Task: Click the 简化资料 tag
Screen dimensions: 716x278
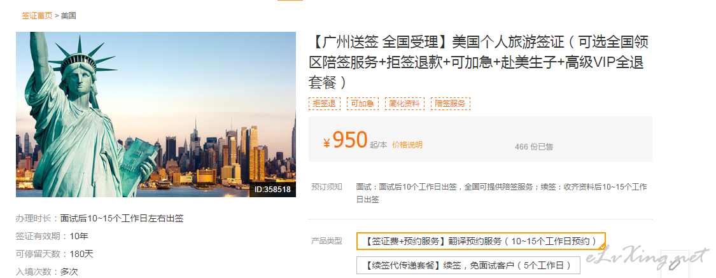Action: pyautogui.click(x=405, y=104)
